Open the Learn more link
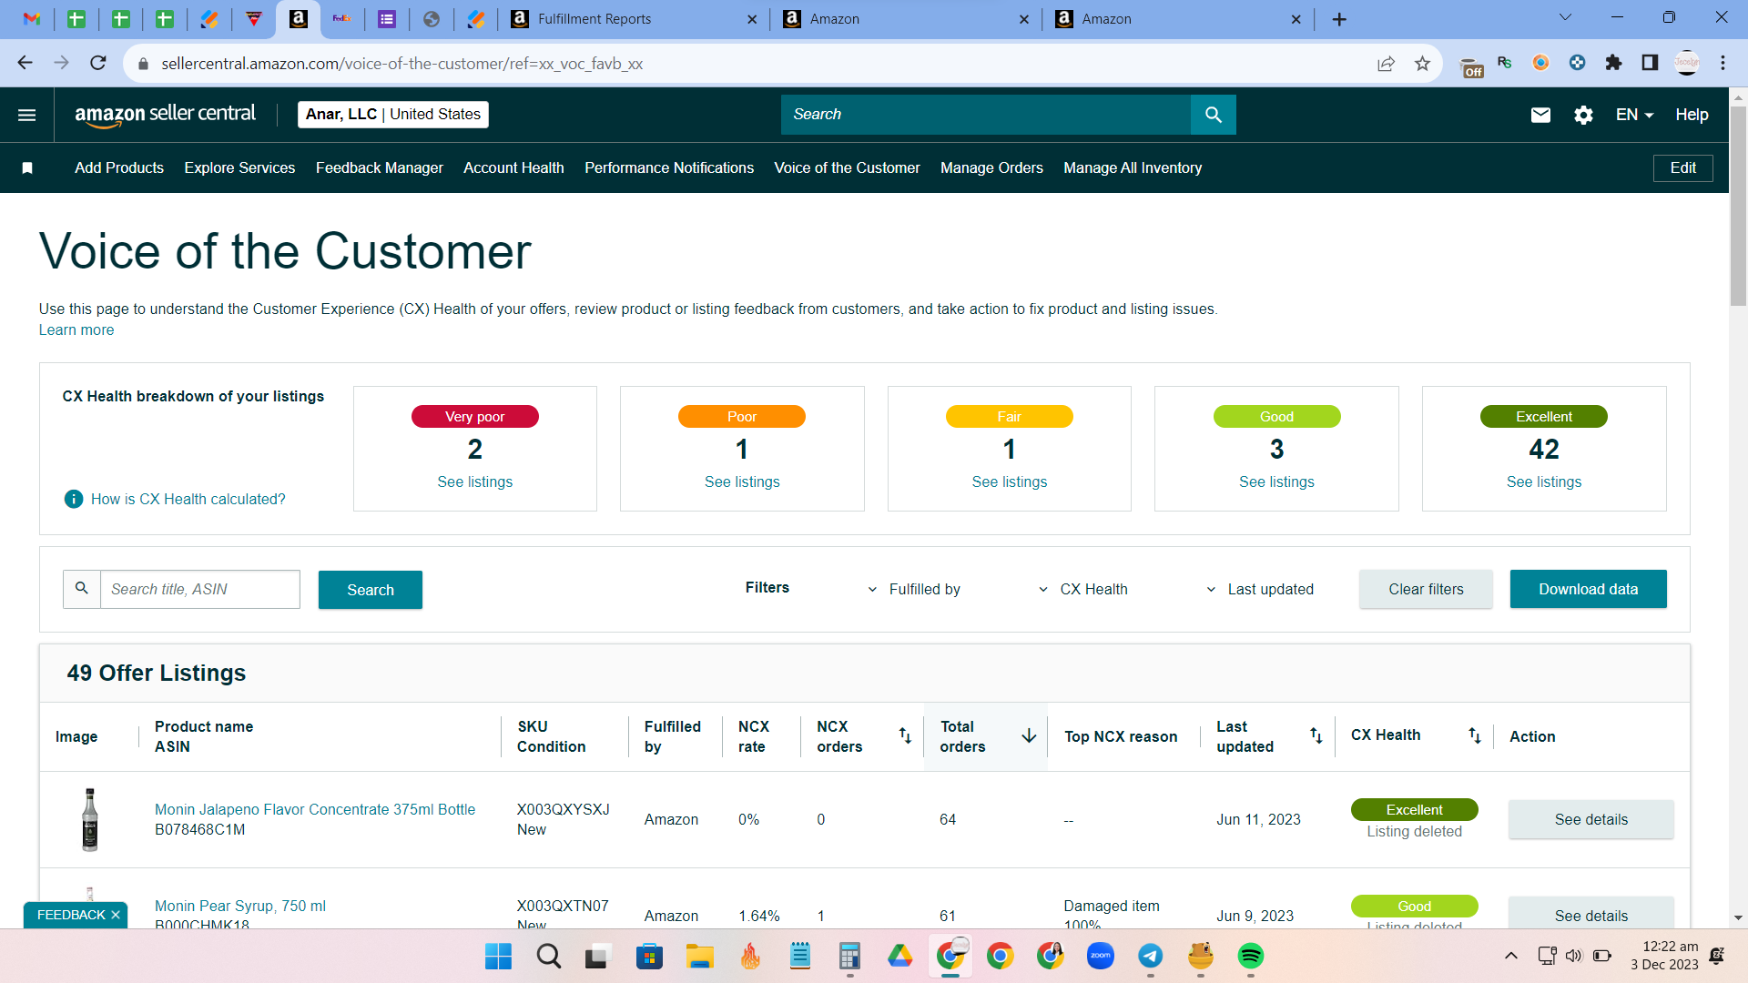Viewport: 1748px width, 983px height. click(x=76, y=330)
